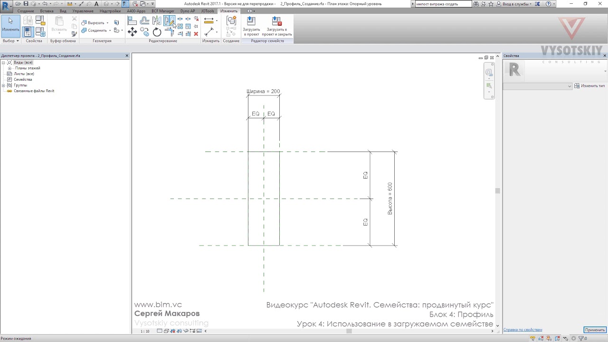Click the Text tool (A) in quick access toolbar
Viewport: 608px width, 342px height.
(x=96, y=4)
